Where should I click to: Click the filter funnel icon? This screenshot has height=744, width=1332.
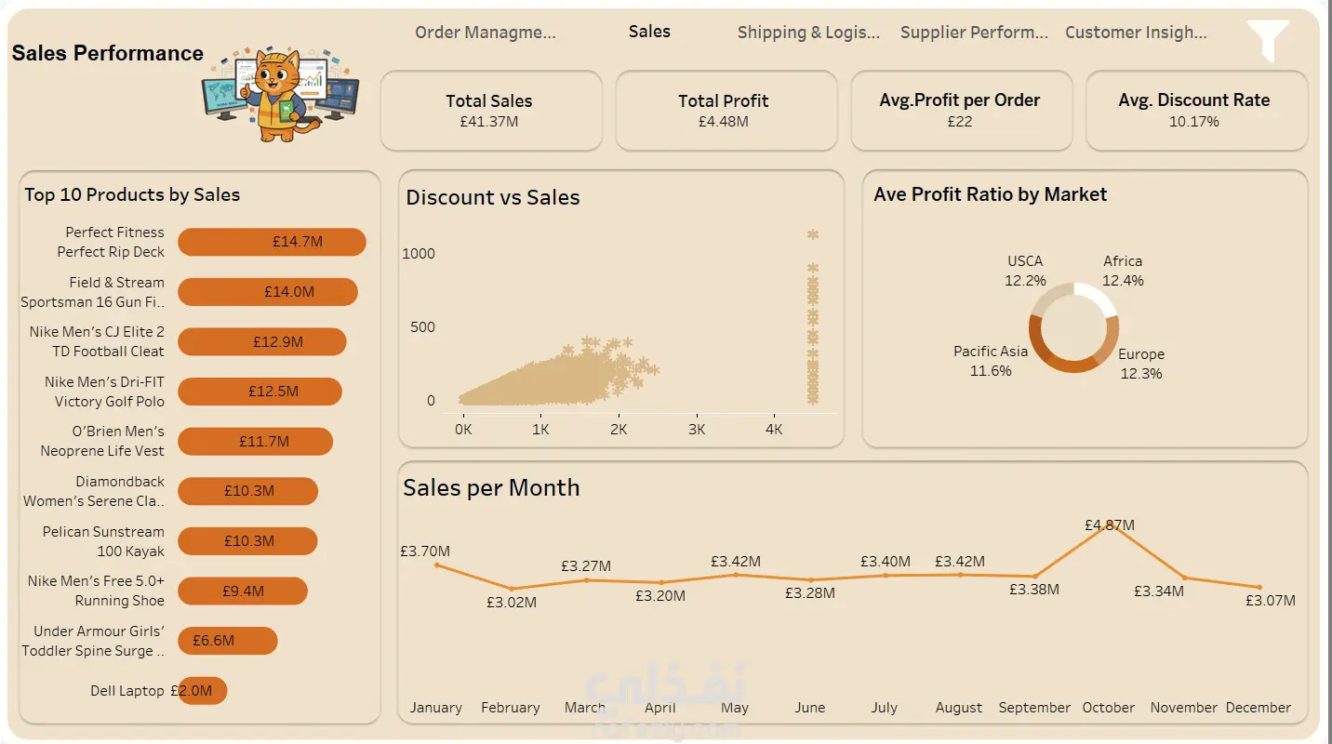(1268, 40)
